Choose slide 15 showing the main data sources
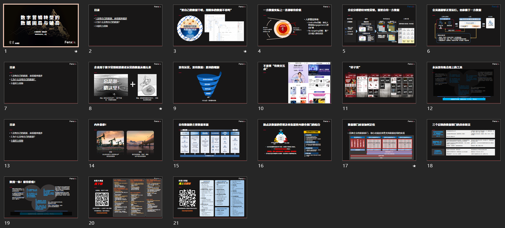The image size is (505, 228). [210, 140]
